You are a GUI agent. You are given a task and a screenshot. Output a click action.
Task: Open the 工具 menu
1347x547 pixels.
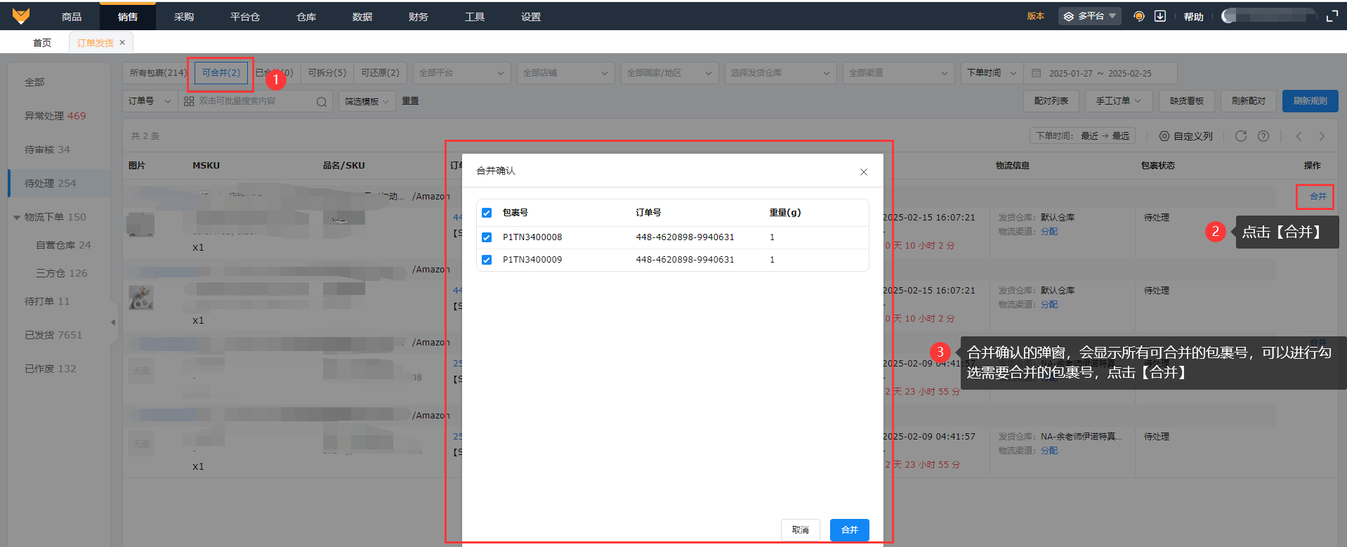coord(475,17)
